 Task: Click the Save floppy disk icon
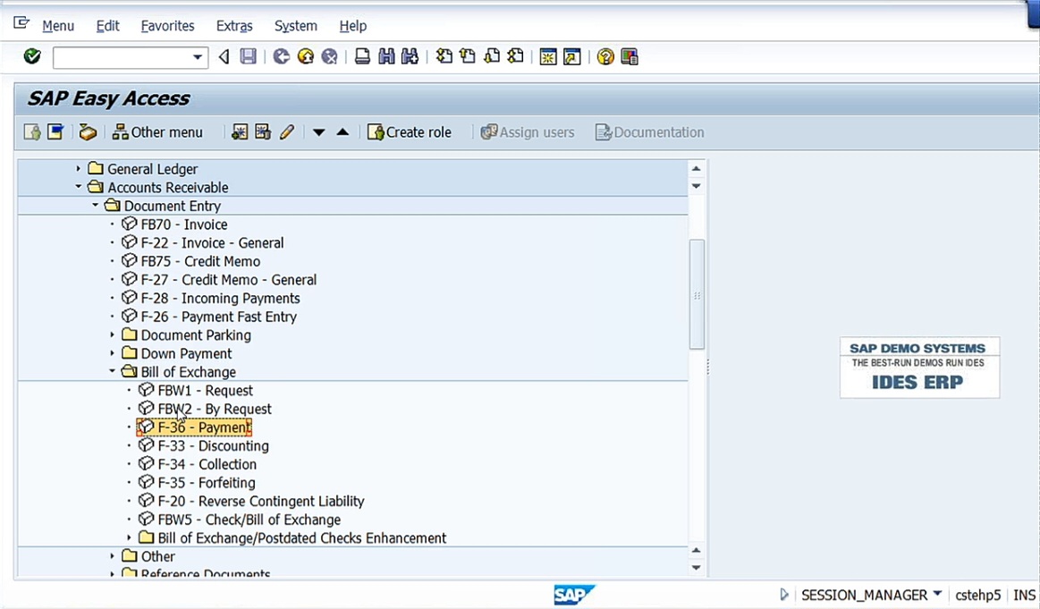click(x=248, y=56)
